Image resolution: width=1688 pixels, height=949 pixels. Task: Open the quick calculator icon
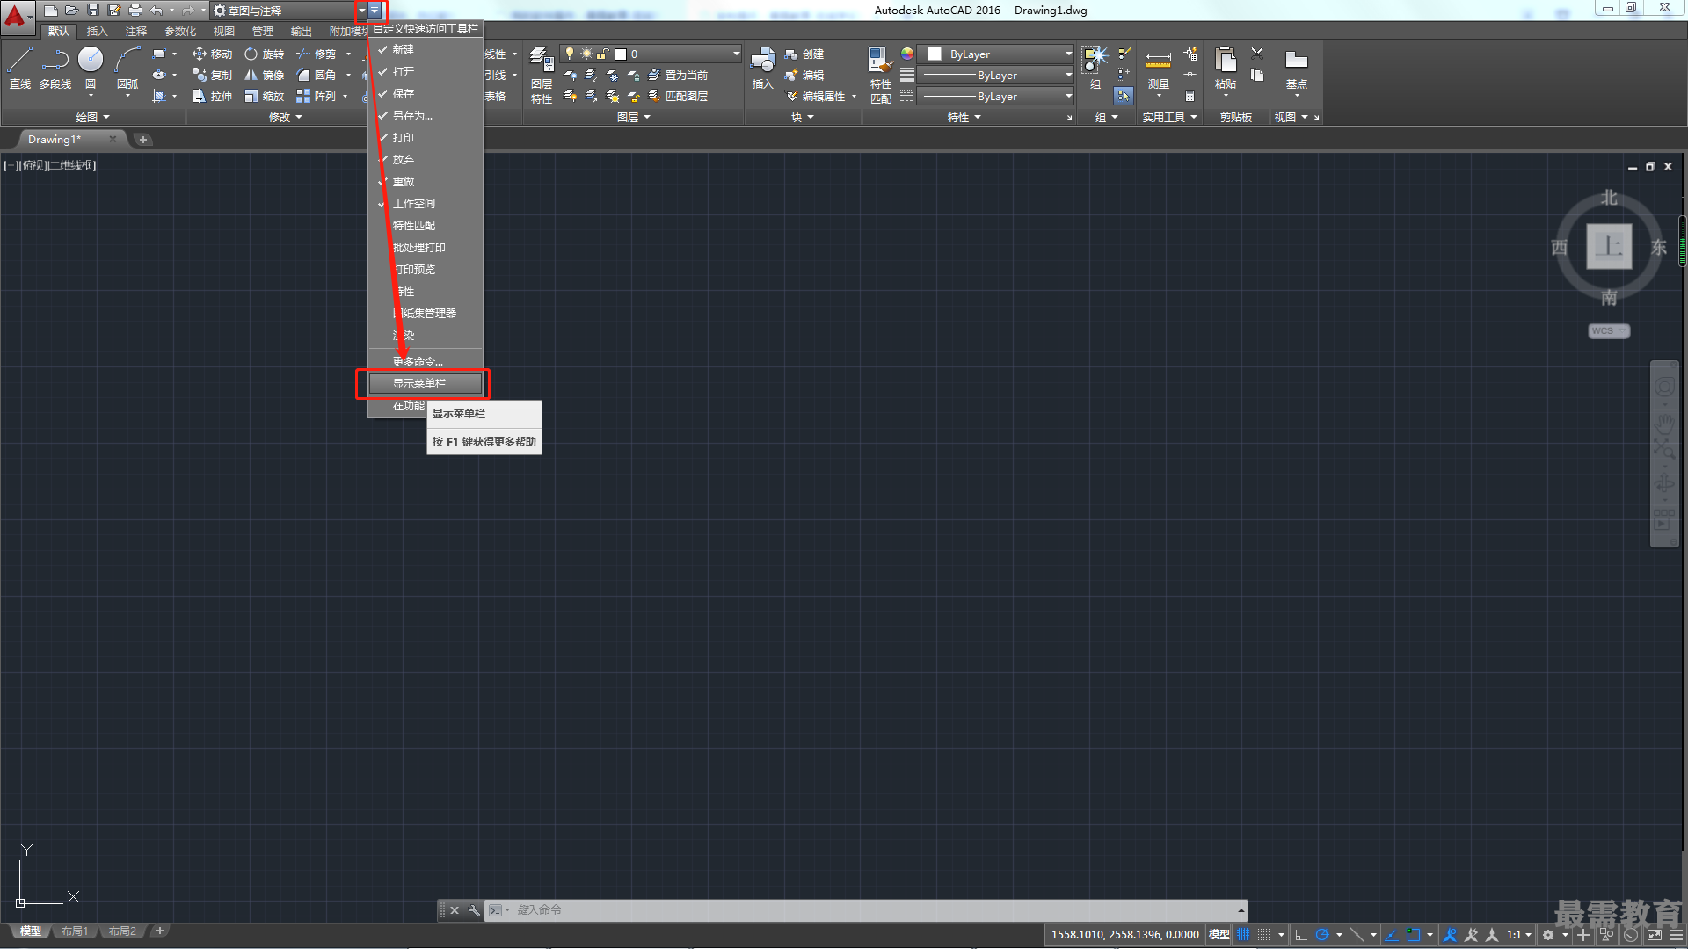point(1190,97)
